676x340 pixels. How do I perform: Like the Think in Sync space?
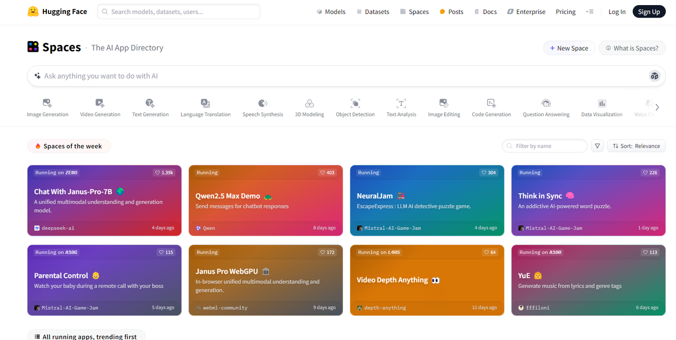click(x=650, y=173)
